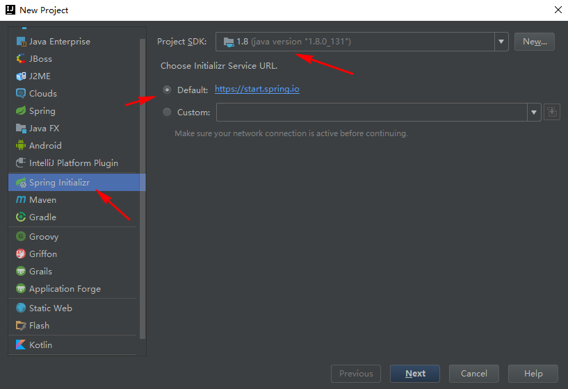Choose Grails project type

(x=74, y=271)
